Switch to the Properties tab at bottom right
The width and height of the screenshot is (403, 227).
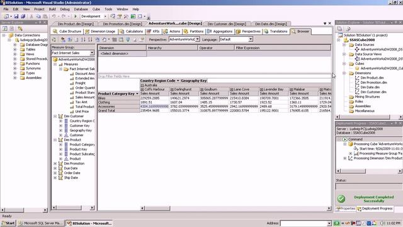point(346,209)
